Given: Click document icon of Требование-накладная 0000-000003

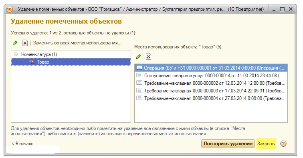Looking at the screenshot, I should (139, 90).
